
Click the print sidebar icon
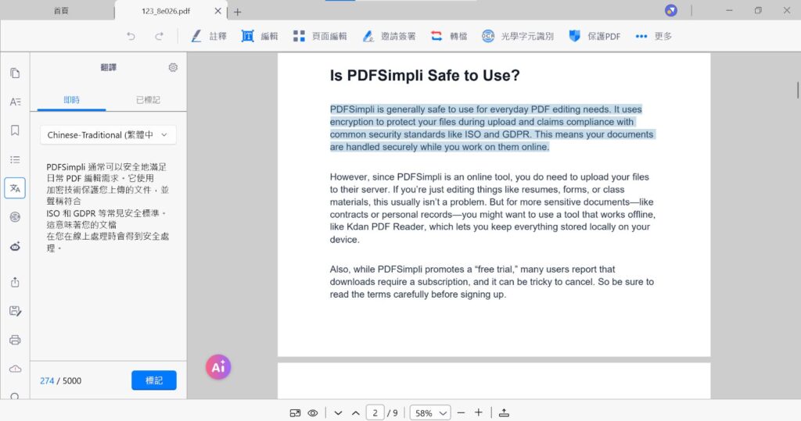click(x=15, y=340)
